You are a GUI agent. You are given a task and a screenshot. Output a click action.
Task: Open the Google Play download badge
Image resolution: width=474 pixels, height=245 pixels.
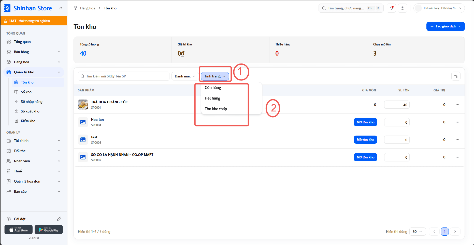(x=49, y=230)
